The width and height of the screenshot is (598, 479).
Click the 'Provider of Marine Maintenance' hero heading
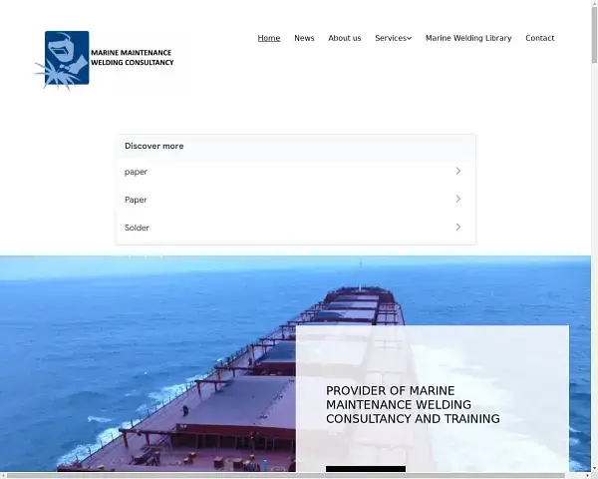point(413,404)
